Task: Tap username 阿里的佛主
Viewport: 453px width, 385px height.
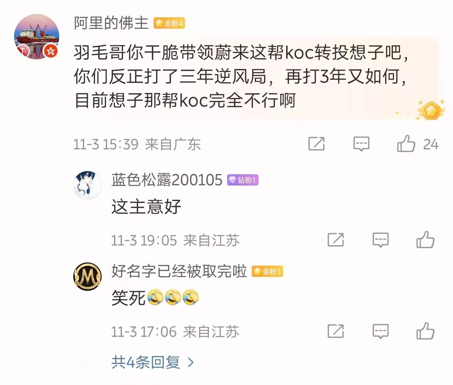Action: pyautogui.click(x=111, y=23)
